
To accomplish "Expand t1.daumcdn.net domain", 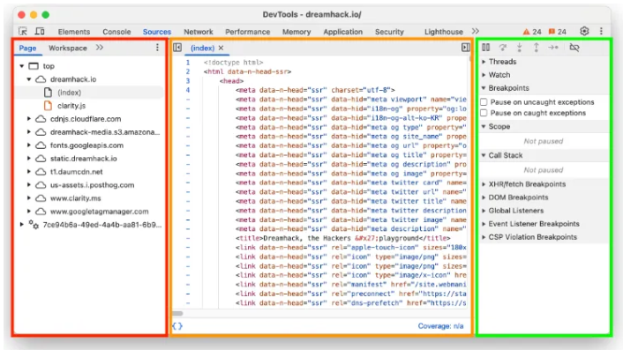I will (x=29, y=172).
